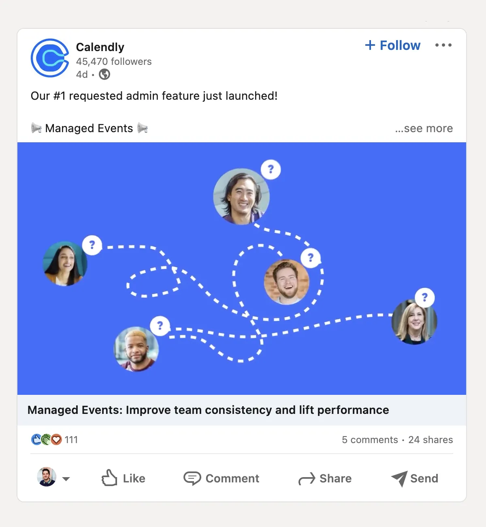Open the three-dot post options menu
The image size is (486, 527).
[443, 45]
